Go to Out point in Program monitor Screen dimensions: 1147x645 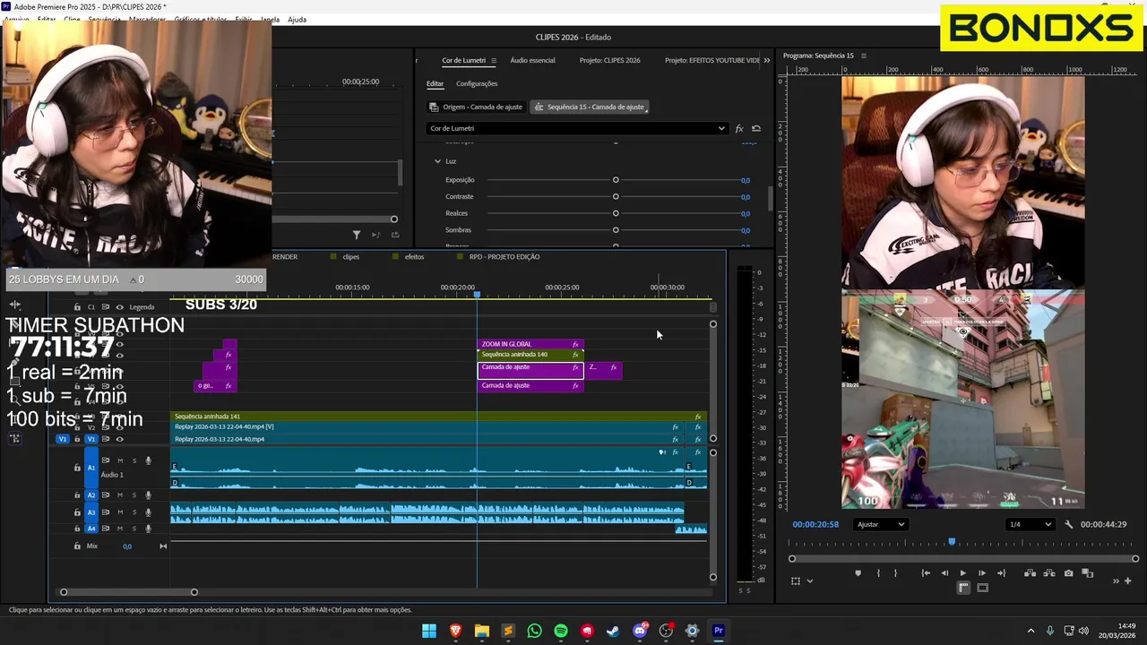1001,573
